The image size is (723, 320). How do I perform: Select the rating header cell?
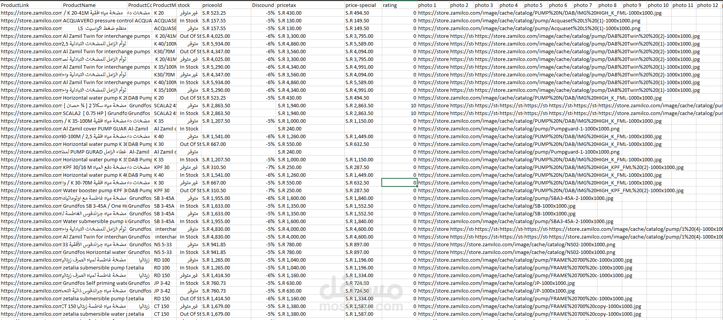tap(400, 5)
